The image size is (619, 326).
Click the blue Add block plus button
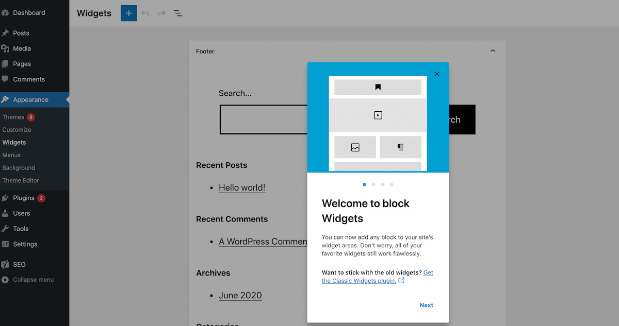[129, 13]
